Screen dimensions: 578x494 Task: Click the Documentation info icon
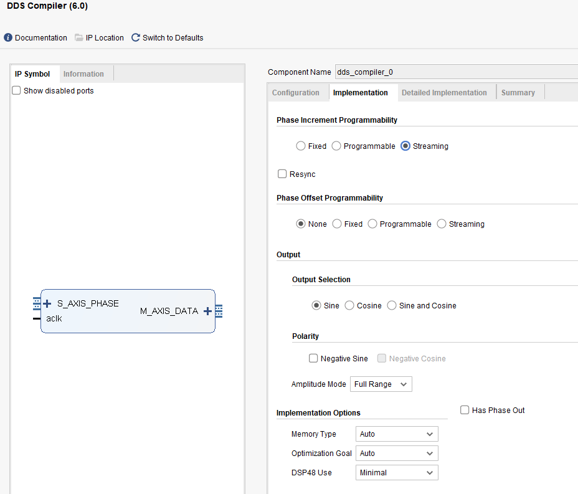tap(8, 38)
